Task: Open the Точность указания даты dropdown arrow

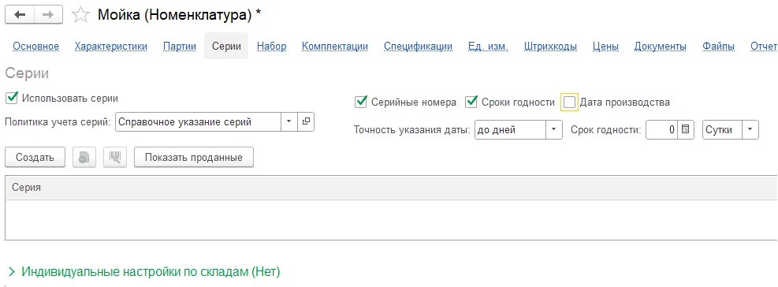Action: tap(553, 129)
